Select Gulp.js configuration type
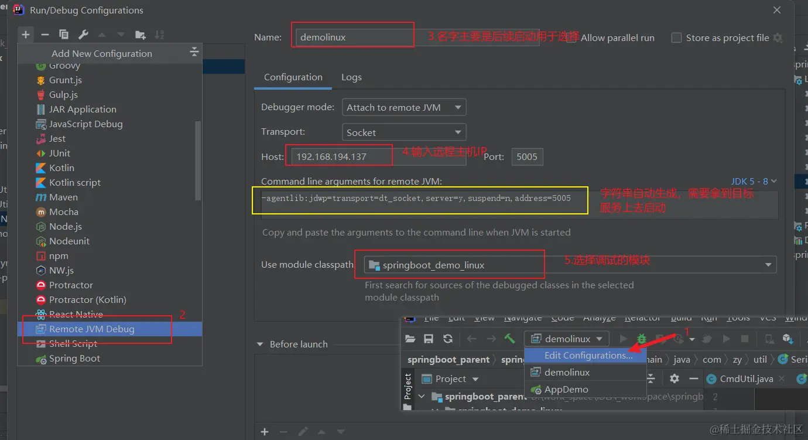Image resolution: width=808 pixels, height=440 pixels. [110, 94]
